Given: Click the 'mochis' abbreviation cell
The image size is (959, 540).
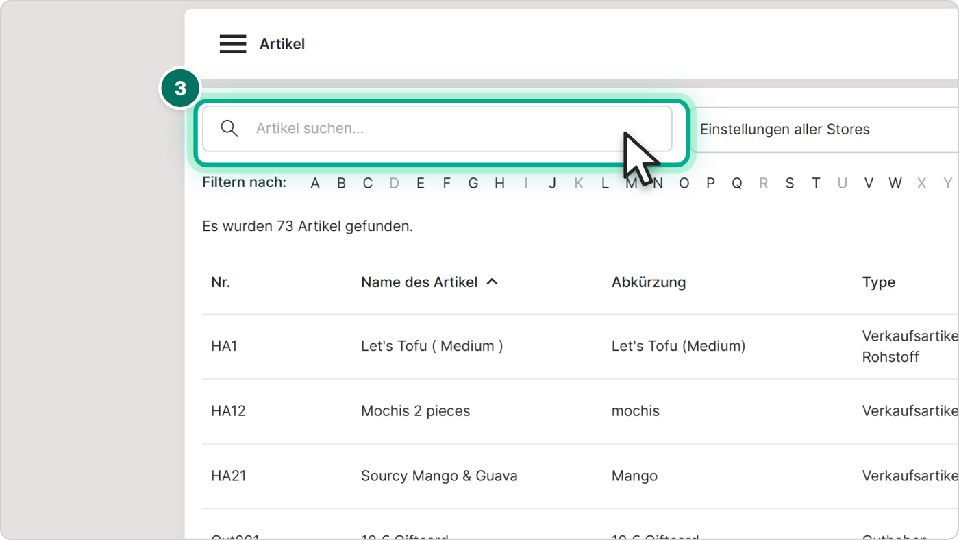Looking at the screenshot, I should (636, 411).
